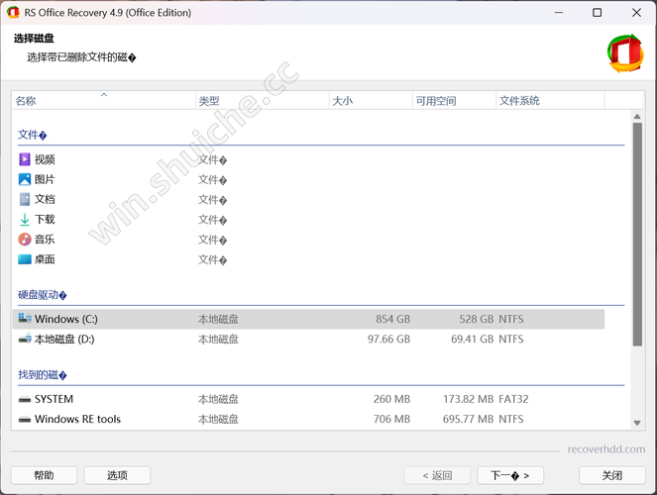Select the 视频 folder row

click(x=308, y=159)
